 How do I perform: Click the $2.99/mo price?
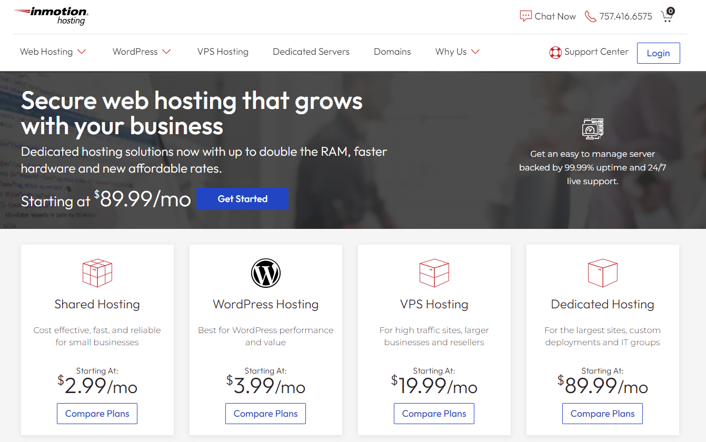coord(97,386)
